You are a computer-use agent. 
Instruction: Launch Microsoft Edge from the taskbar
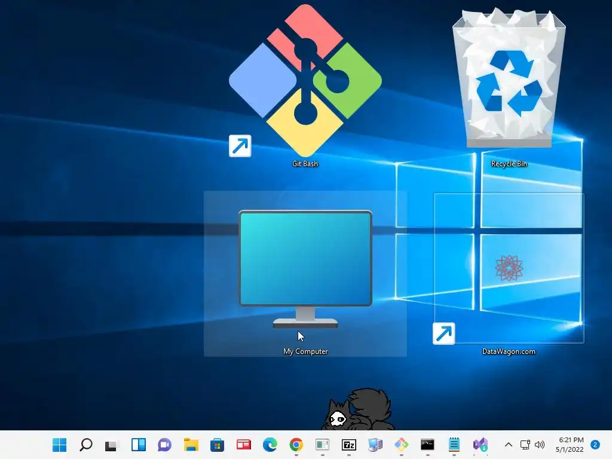pyautogui.click(x=270, y=445)
